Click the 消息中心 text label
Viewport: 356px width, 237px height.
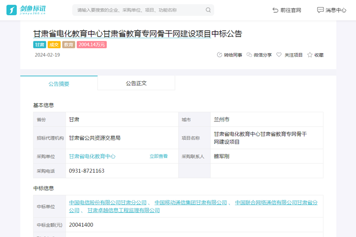(336, 10)
